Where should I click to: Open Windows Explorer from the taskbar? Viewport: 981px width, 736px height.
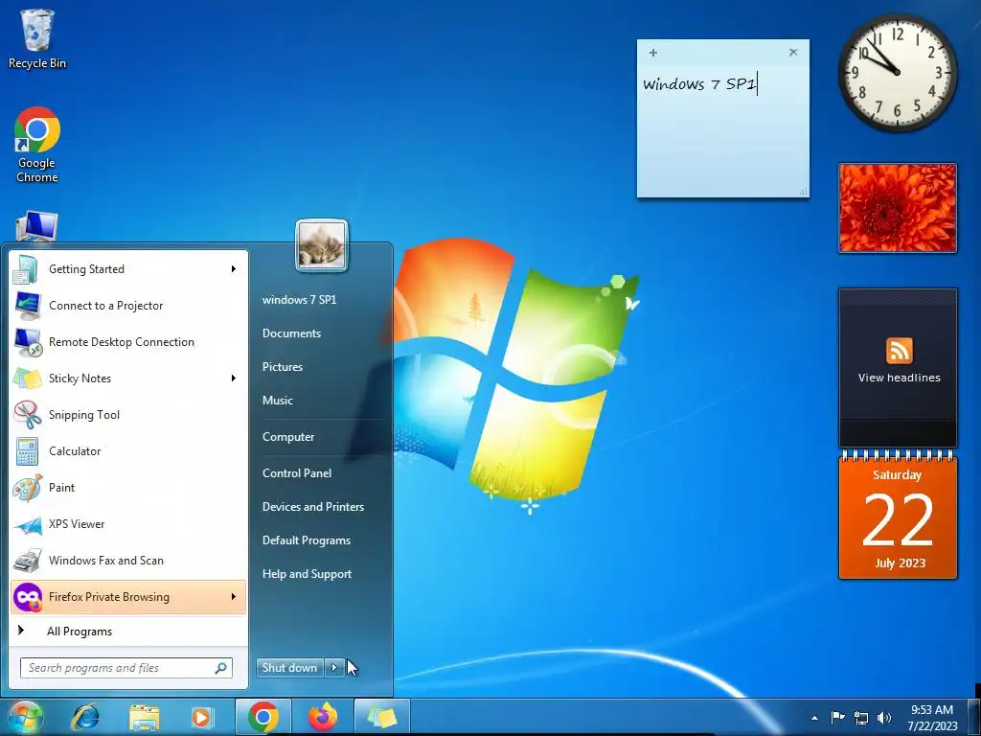tap(144, 717)
